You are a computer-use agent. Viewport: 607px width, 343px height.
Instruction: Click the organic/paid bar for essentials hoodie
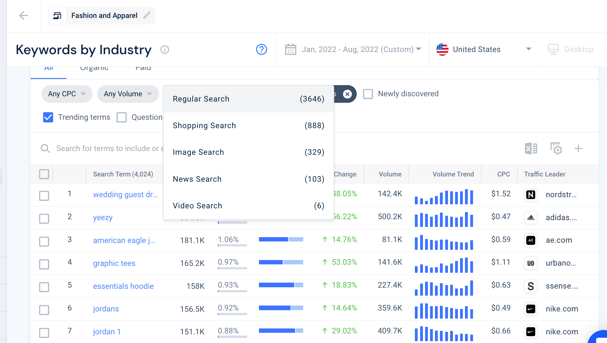pos(281,285)
